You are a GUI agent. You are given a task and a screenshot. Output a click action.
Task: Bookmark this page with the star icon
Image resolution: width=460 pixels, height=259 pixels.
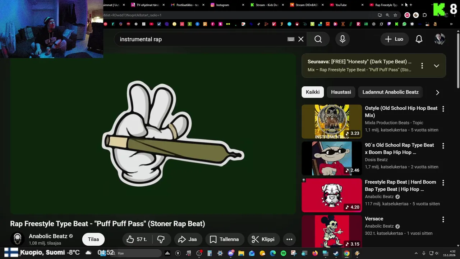pyautogui.click(x=395, y=15)
